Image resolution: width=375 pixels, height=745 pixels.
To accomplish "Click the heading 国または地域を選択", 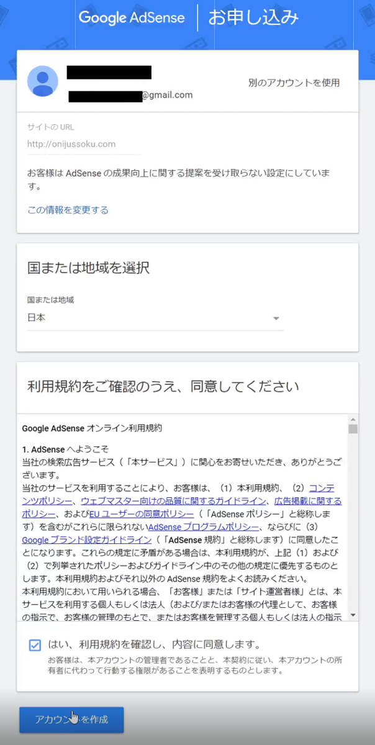I will [89, 268].
